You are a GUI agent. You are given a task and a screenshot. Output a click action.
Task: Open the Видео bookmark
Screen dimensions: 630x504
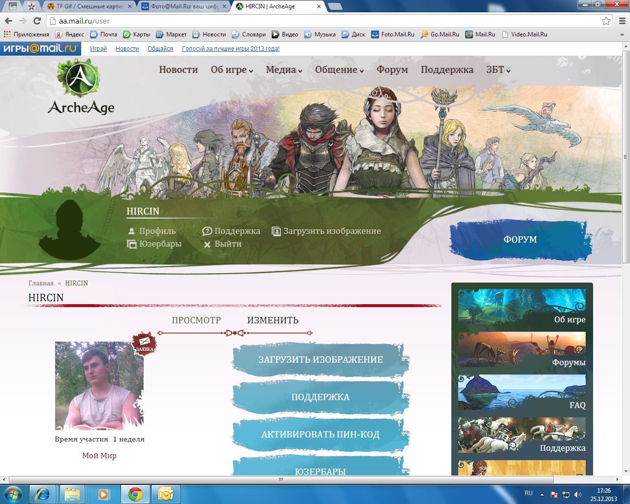pos(285,34)
